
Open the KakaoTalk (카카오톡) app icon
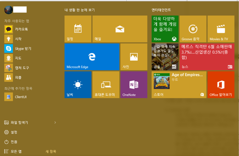[x=8, y=29]
